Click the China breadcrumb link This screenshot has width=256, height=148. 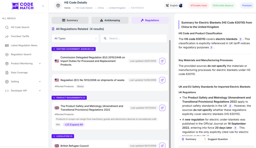pos(101,8)
